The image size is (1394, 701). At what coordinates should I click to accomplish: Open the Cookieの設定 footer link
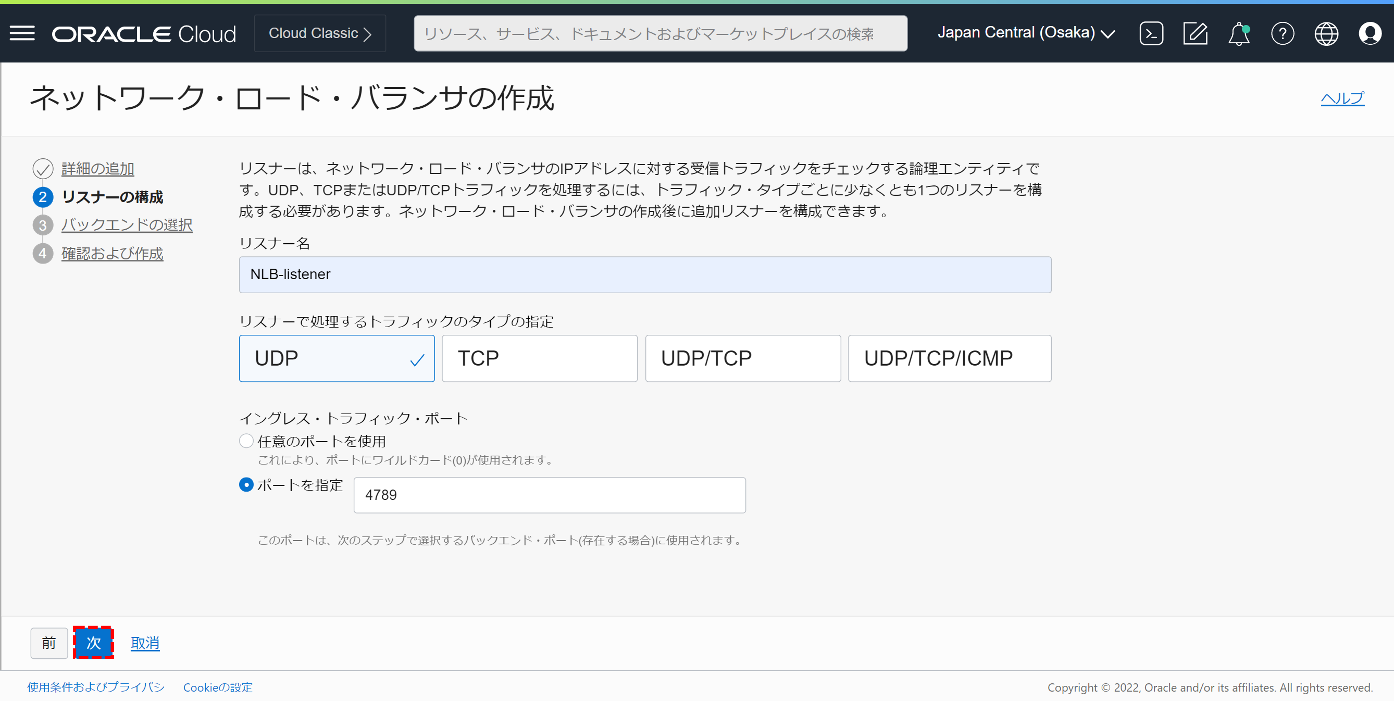218,687
